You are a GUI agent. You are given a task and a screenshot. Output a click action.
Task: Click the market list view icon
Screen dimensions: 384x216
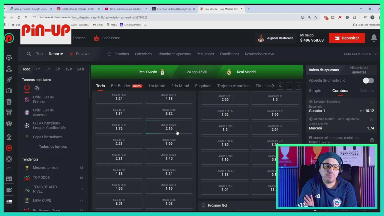pyautogui.click(x=289, y=86)
